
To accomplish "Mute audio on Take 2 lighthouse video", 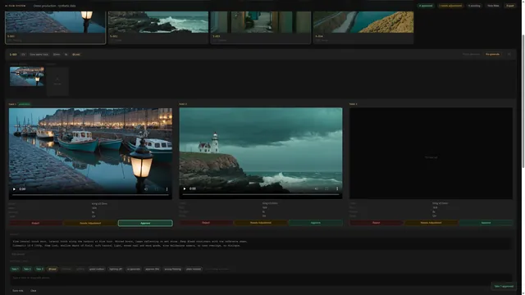I will [x=317, y=188].
